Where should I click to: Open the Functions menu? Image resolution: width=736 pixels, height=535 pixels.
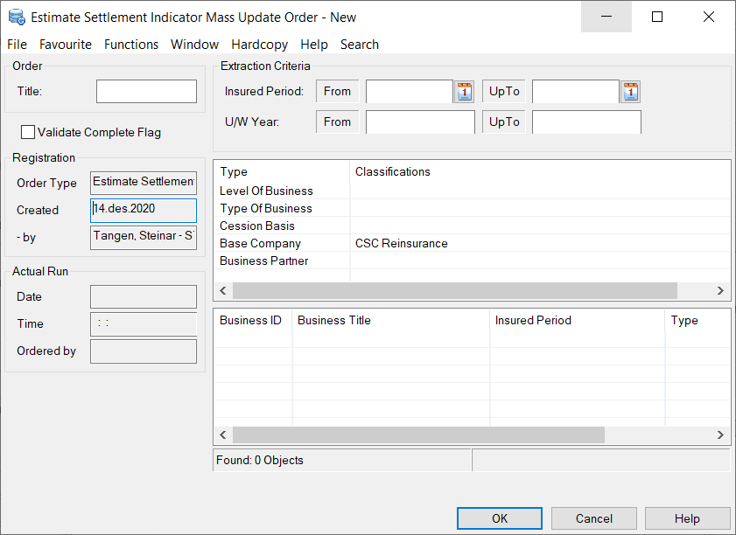point(130,44)
